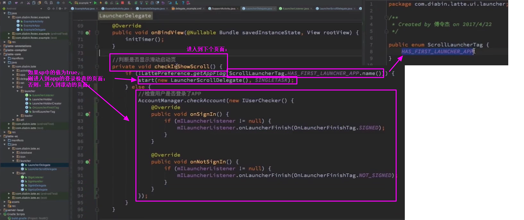Image resolution: width=524 pixels, height=220 pixels.
Task: Select the server-local module
Action: (15, 210)
